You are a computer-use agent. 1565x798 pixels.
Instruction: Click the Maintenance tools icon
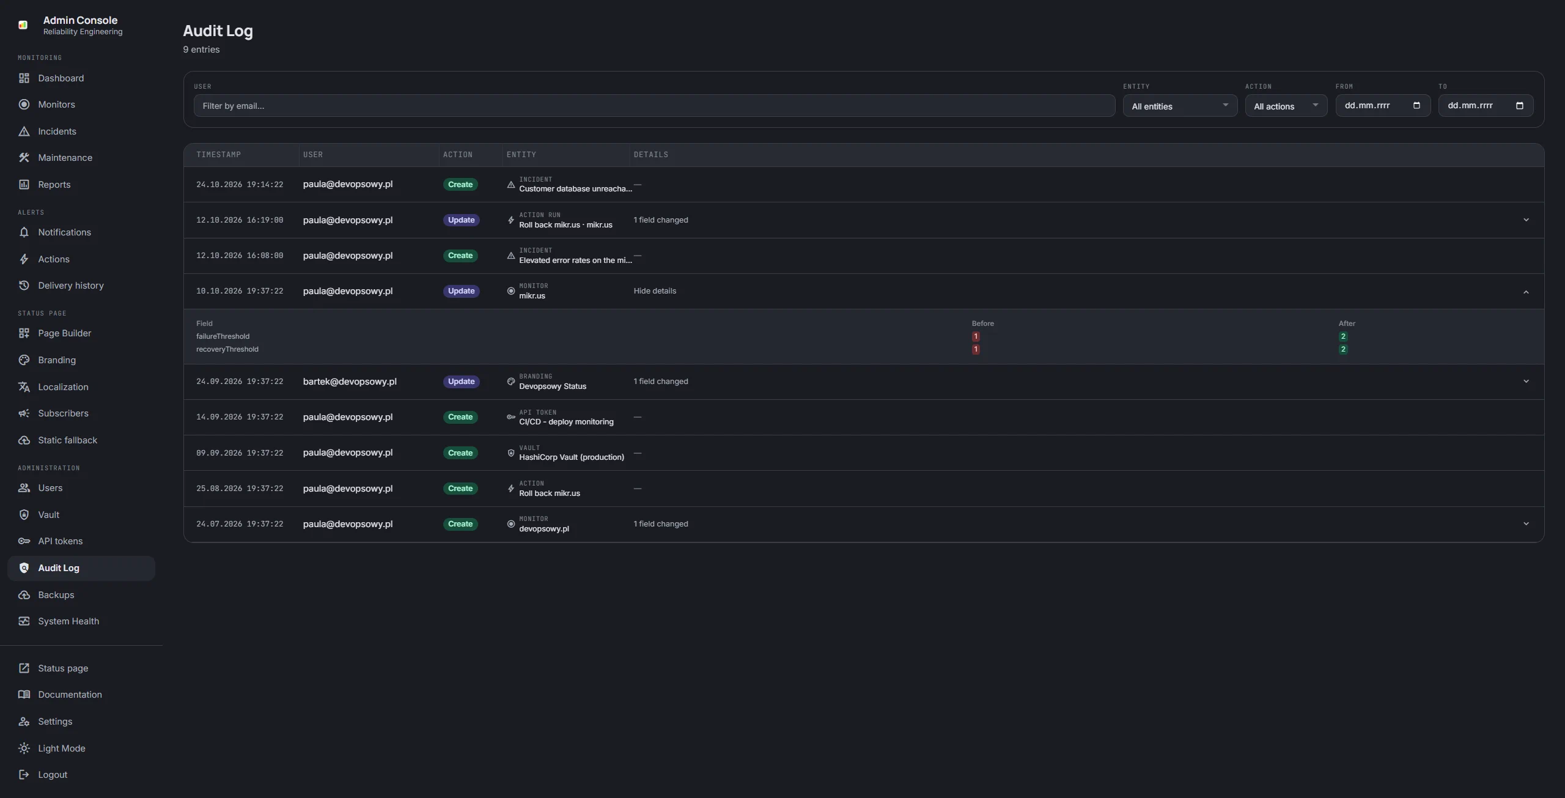click(x=24, y=158)
